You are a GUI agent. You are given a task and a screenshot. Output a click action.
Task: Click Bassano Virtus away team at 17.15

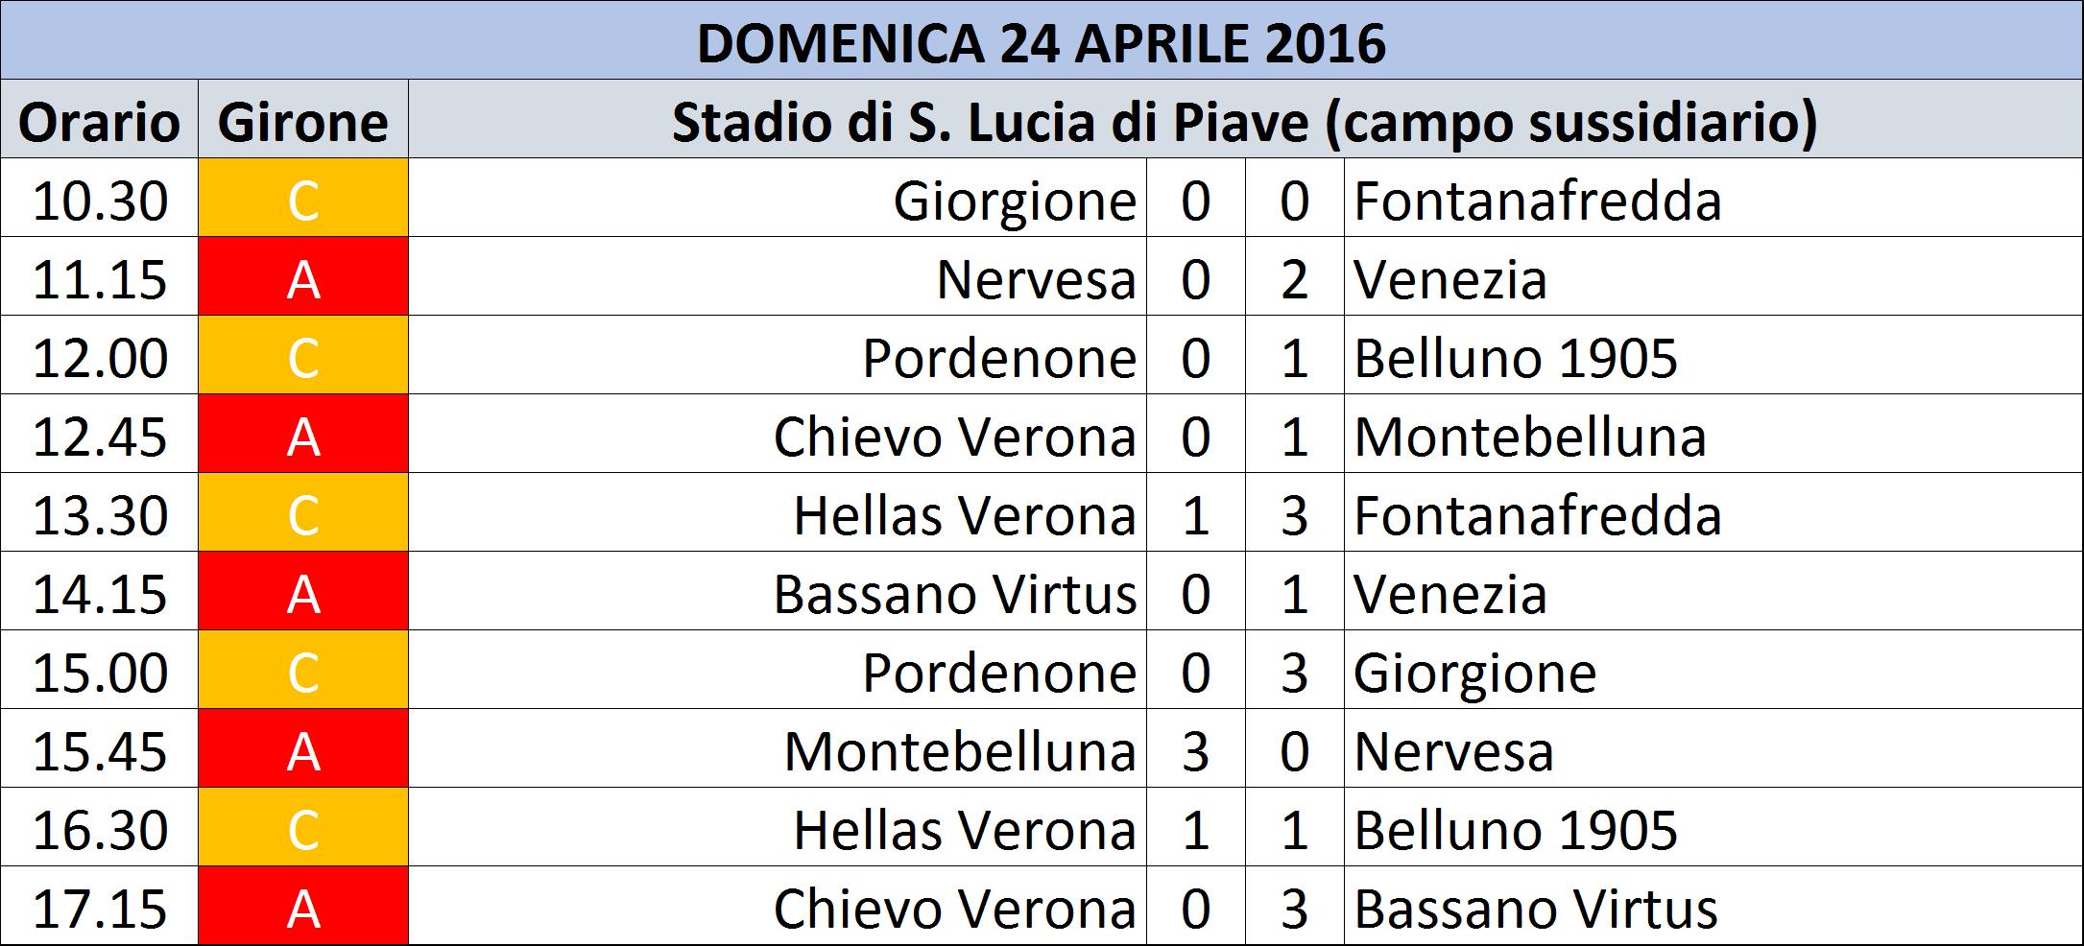[1536, 909]
